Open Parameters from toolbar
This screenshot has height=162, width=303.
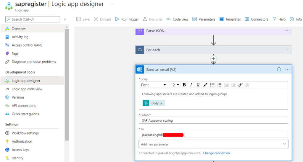coord(204,19)
